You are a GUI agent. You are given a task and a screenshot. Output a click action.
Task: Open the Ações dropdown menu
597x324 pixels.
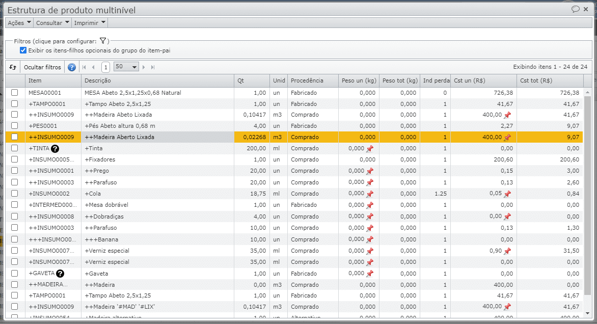[19, 23]
